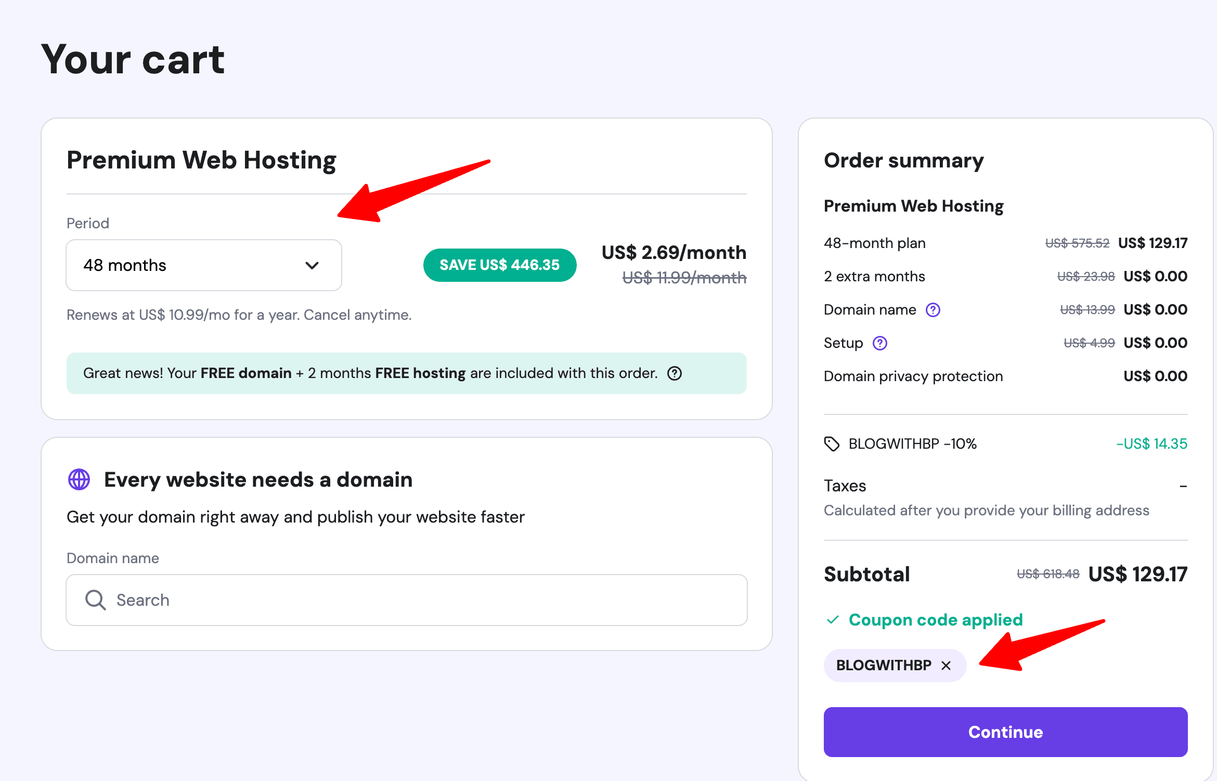This screenshot has width=1217, height=781.
Task: Click the coupon tag icon beside BLOGWITHBP -10%
Action: coord(832,444)
